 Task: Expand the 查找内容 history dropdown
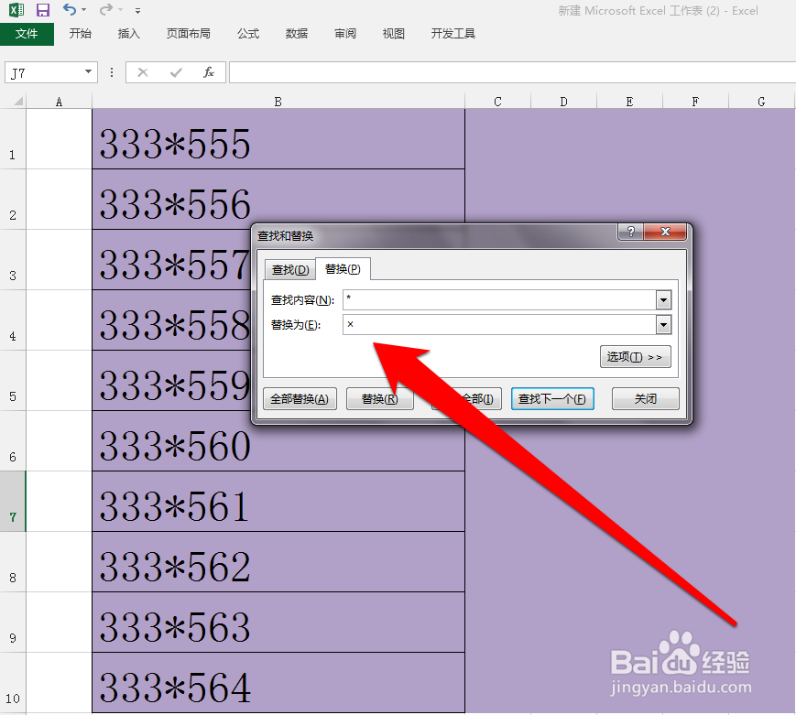663,300
